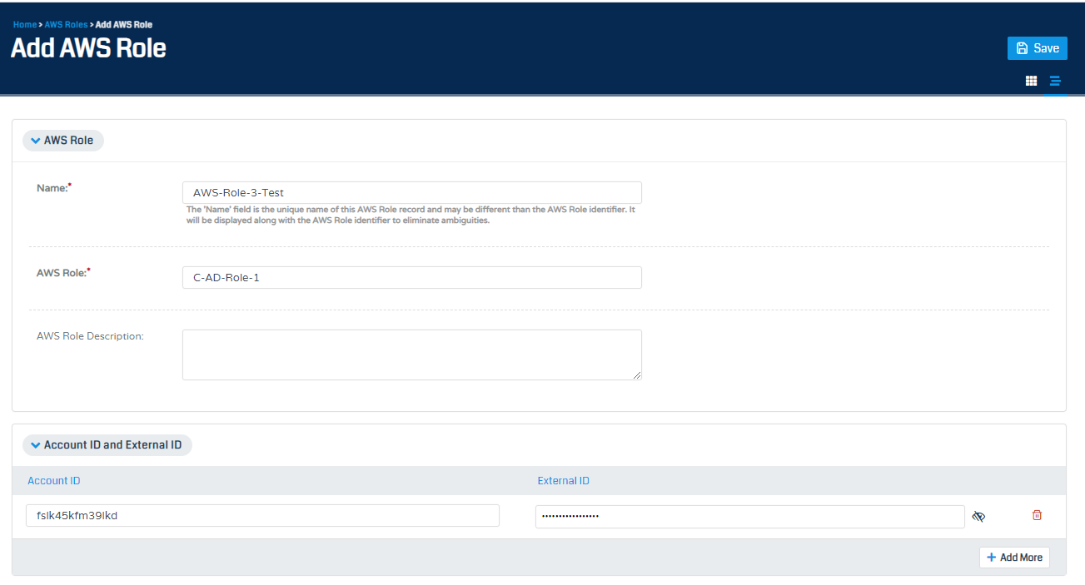
Task: Click the plus icon on Add More
Action: [x=991, y=557]
